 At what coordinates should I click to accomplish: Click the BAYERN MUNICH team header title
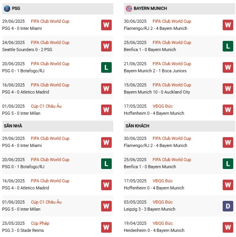(150, 8)
